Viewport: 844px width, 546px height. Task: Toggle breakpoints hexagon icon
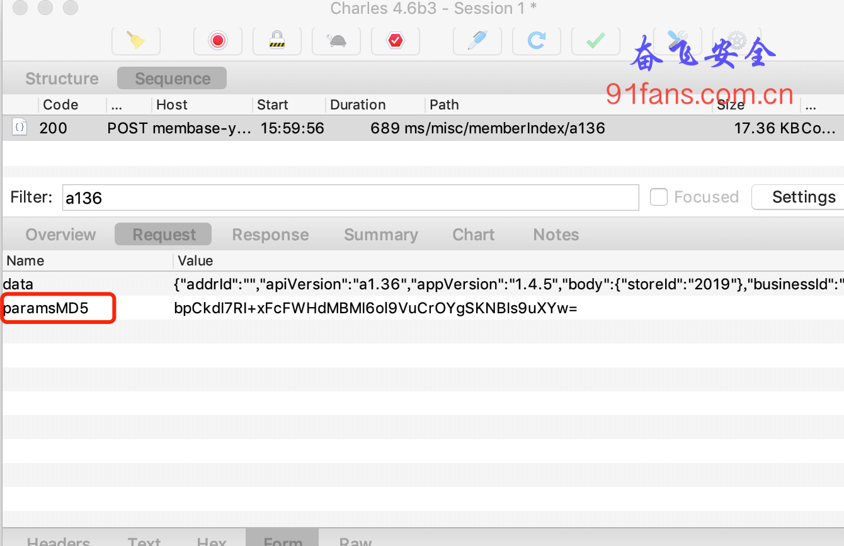tap(396, 41)
